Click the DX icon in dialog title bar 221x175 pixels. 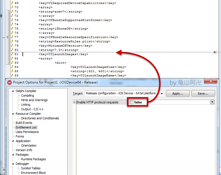pos(9,83)
